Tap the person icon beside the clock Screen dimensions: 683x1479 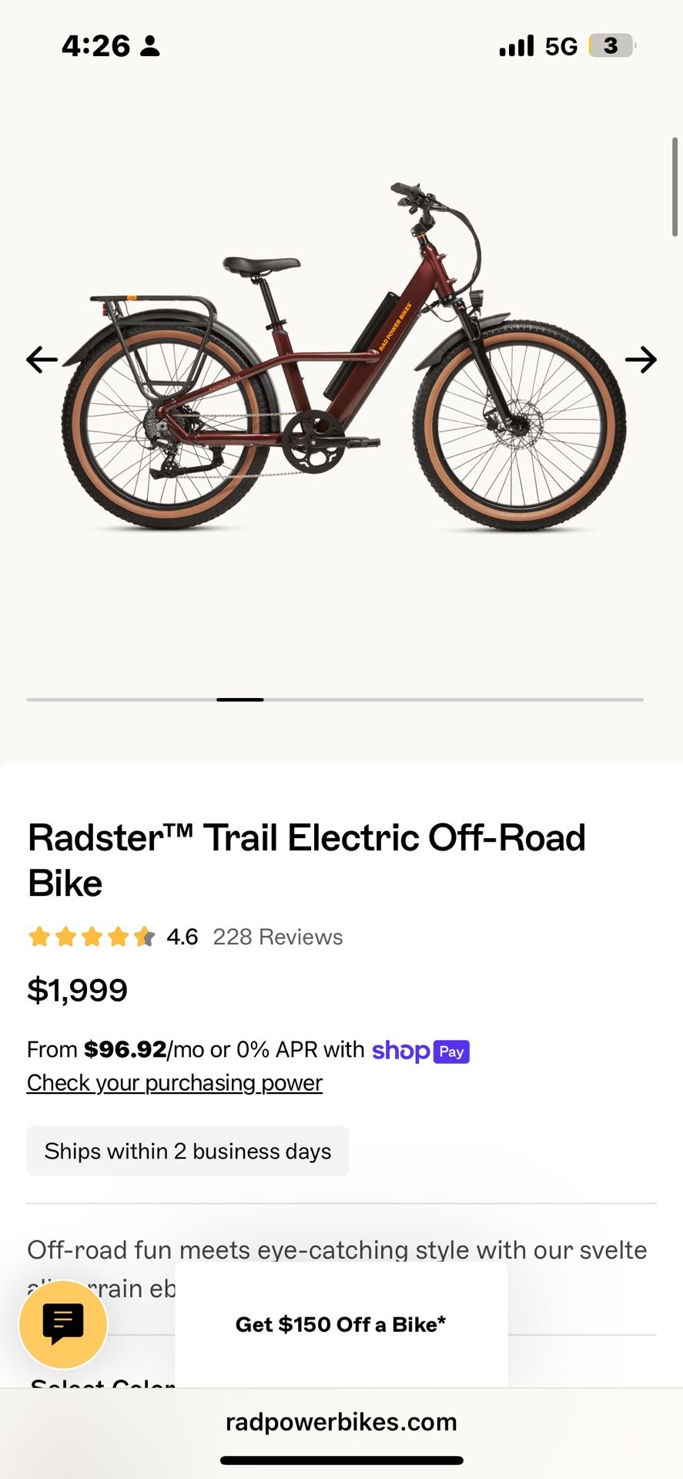tap(151, 46)
